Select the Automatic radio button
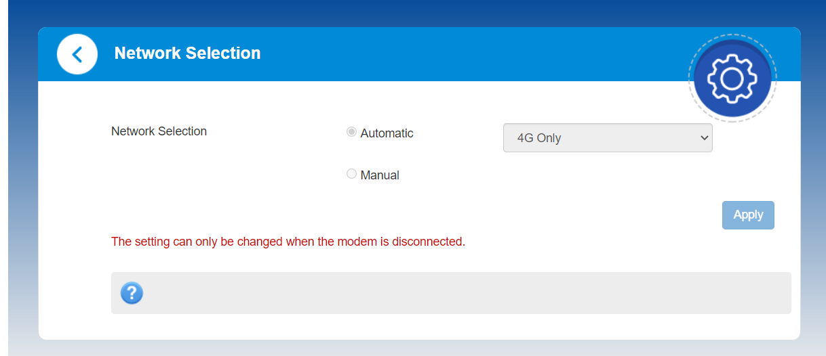 [351, 132]
